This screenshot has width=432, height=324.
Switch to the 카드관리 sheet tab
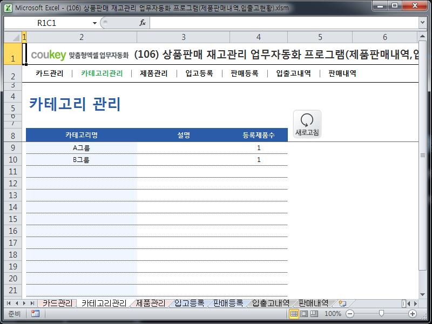click(x=57, y=303)
